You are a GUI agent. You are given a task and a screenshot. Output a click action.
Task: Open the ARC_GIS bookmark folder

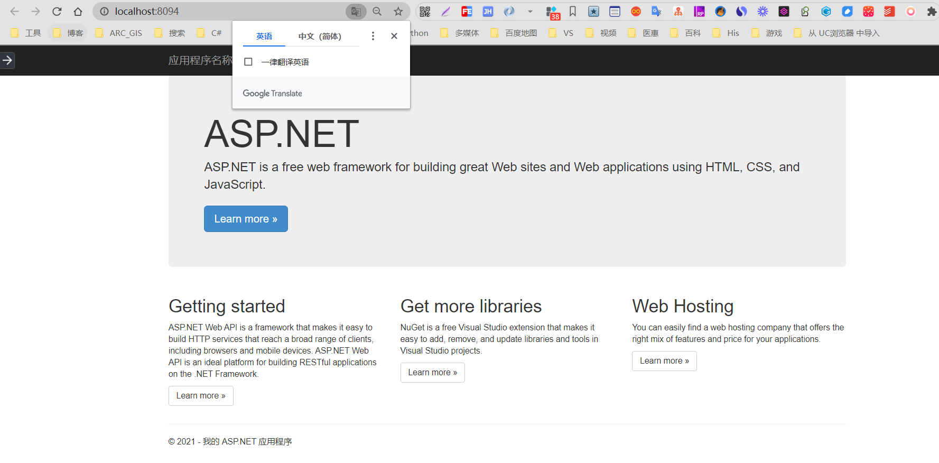click(119, 33)
